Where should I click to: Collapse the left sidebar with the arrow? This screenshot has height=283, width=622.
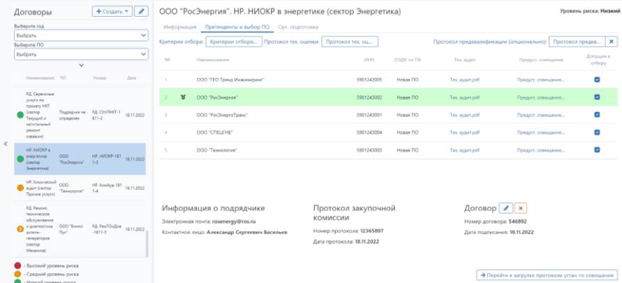6,144
